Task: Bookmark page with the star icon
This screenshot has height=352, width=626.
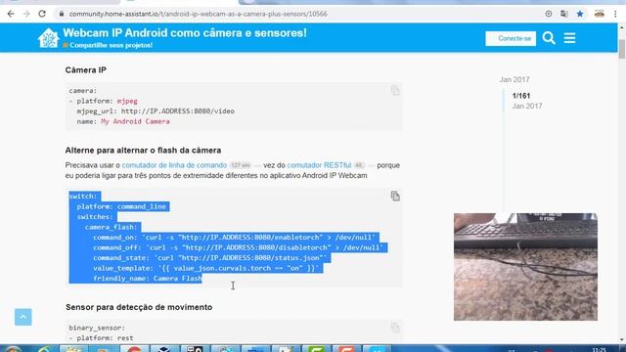Action: coord(580,14)
